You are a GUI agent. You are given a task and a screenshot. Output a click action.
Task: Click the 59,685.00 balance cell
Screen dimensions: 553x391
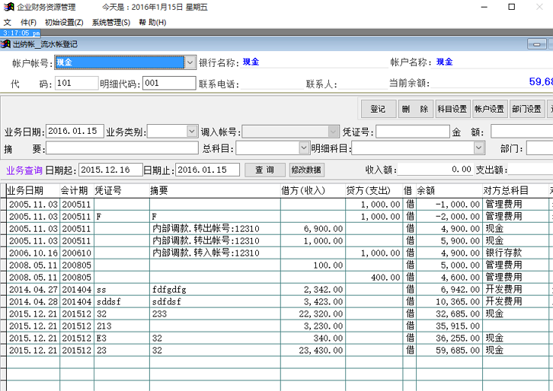(x=449, y=350)
